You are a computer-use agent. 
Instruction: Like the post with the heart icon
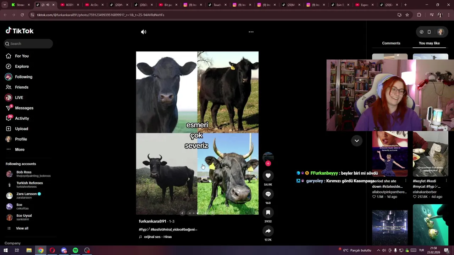click(268, 176)
